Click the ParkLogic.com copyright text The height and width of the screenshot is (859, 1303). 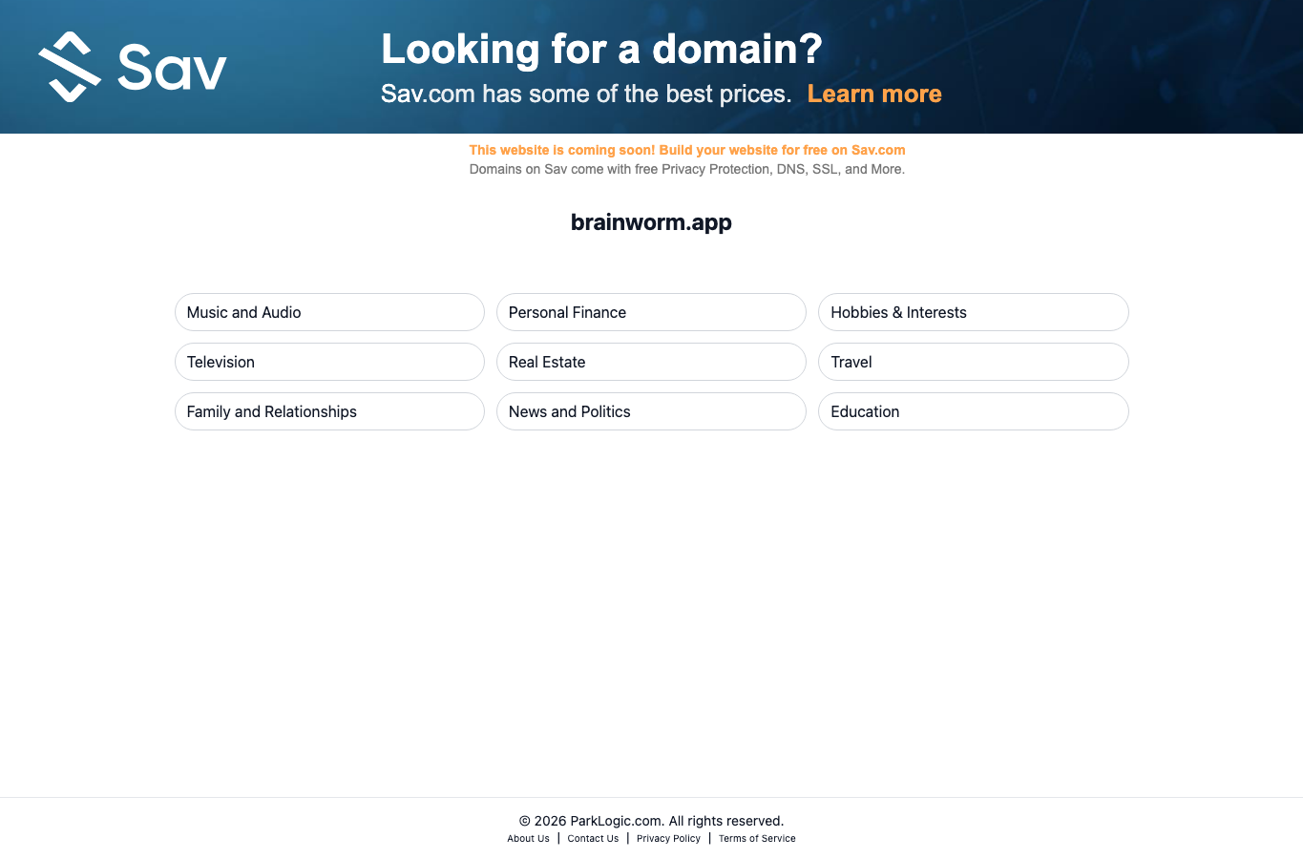651,821
